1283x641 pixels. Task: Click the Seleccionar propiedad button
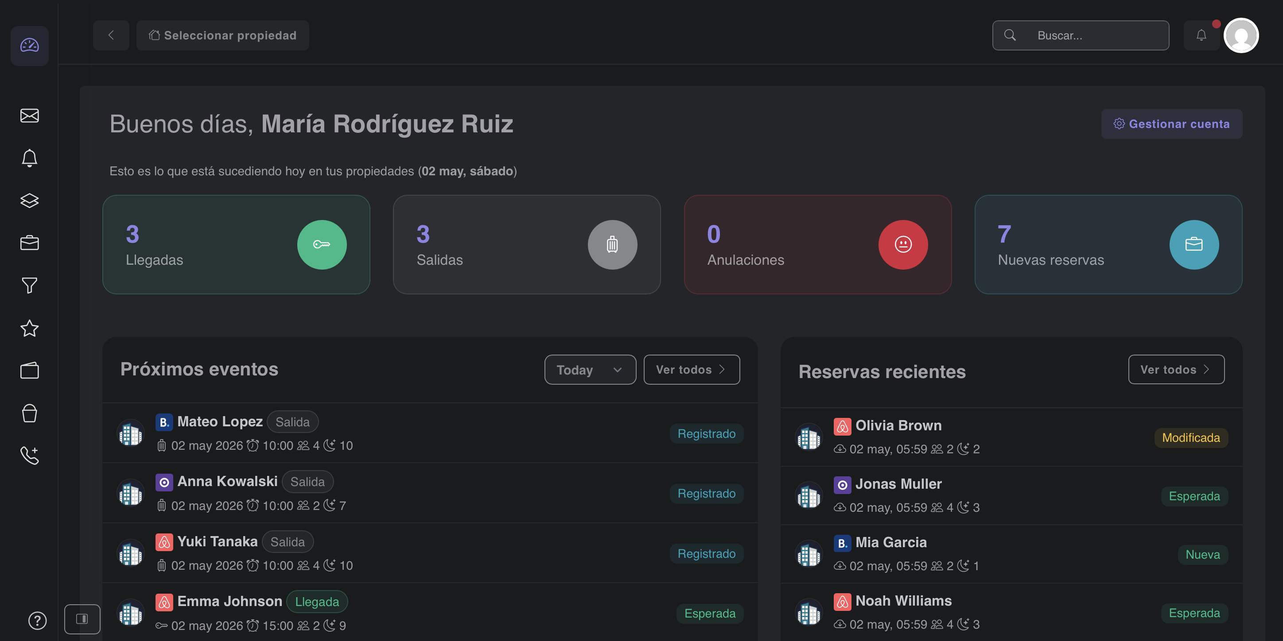click(223, 35)
